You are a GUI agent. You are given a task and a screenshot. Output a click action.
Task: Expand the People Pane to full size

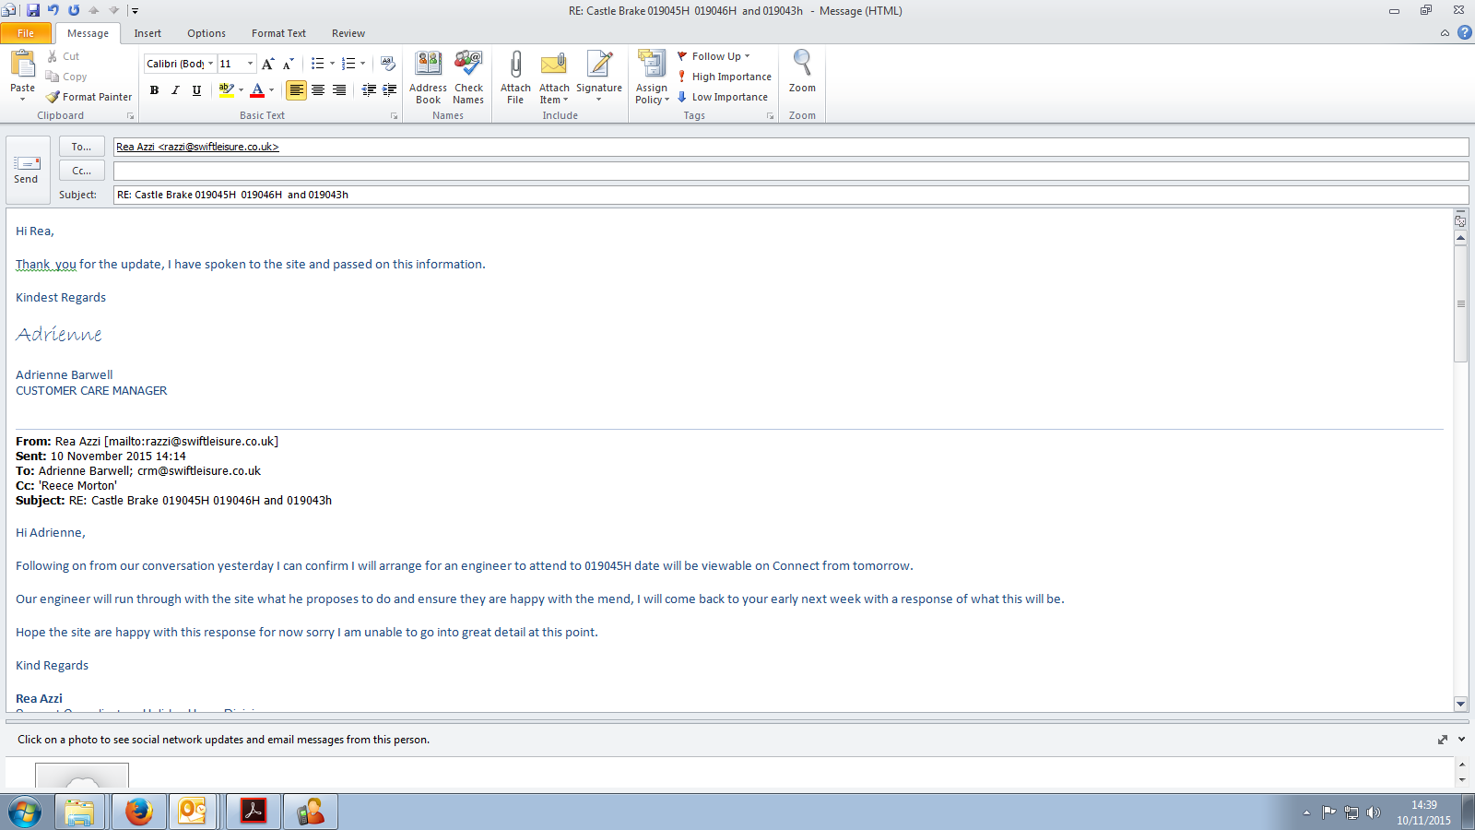tap(1443, 740)
